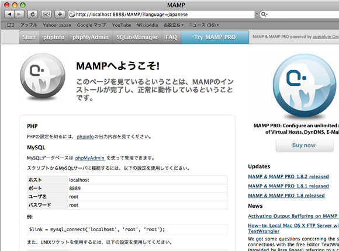Open the FAQ tab

coord(171,37)
